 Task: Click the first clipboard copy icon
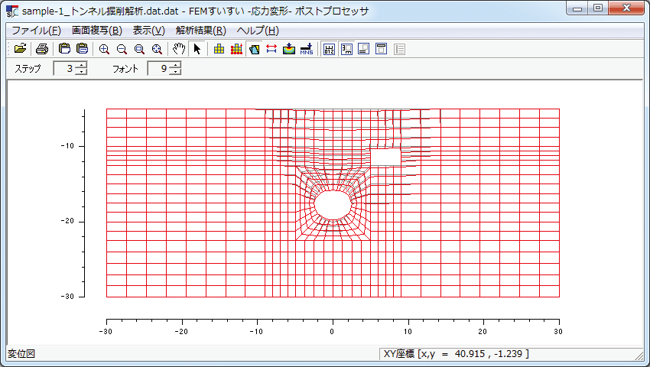click(x=64, y=49)
